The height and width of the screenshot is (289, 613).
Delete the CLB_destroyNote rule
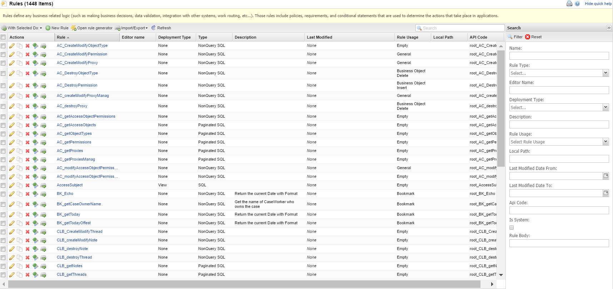[28, 249]
